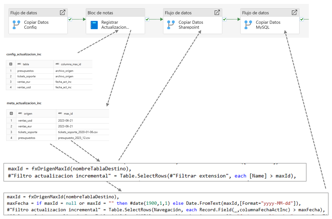Select the 'tabla' column header
This screenshot has height=219, width=332.
pos(26,64)
